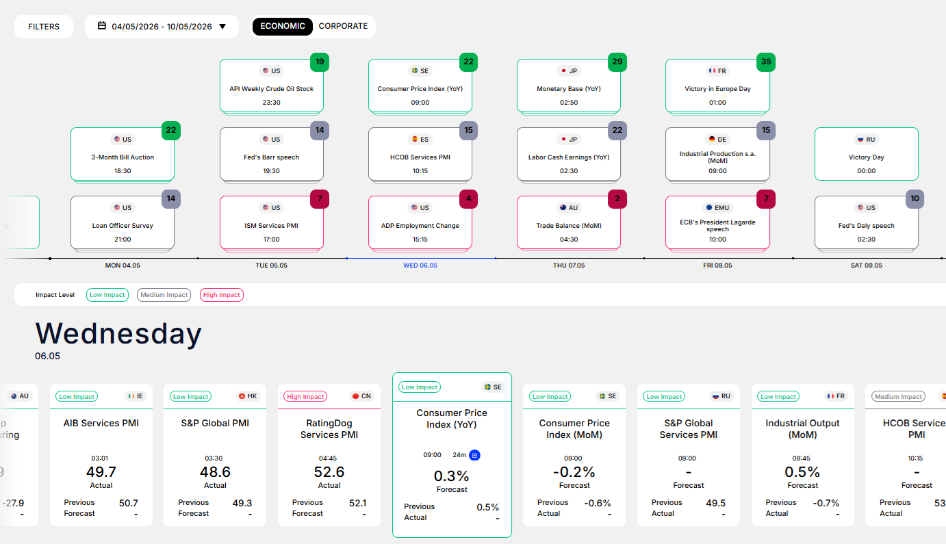Open the date range dropdown arrow

click(x=222, y=27)
